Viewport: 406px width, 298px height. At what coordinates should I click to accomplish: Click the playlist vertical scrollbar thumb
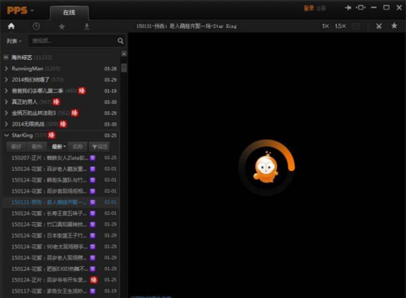click(124, 68)
